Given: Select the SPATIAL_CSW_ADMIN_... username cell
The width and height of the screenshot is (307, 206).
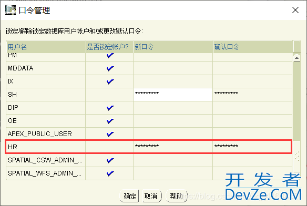Looking at the screenshot, I should tap(46, 160).
